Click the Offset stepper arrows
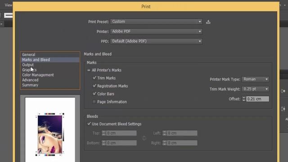This screenshot has width=288, height=162. tap(244, 99)
